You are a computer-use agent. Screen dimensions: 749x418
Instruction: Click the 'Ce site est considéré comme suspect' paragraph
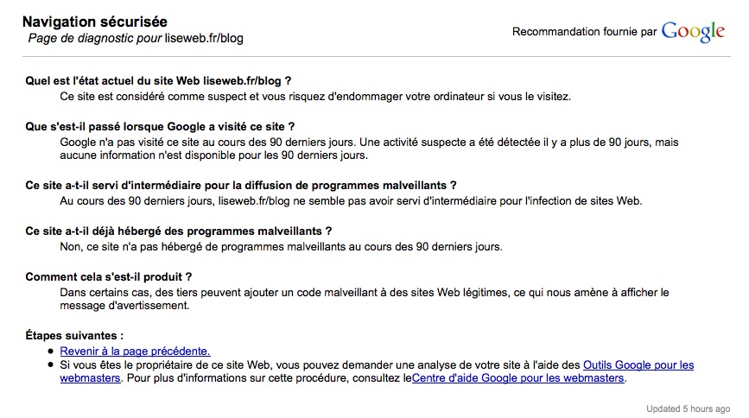click(315, 96)
